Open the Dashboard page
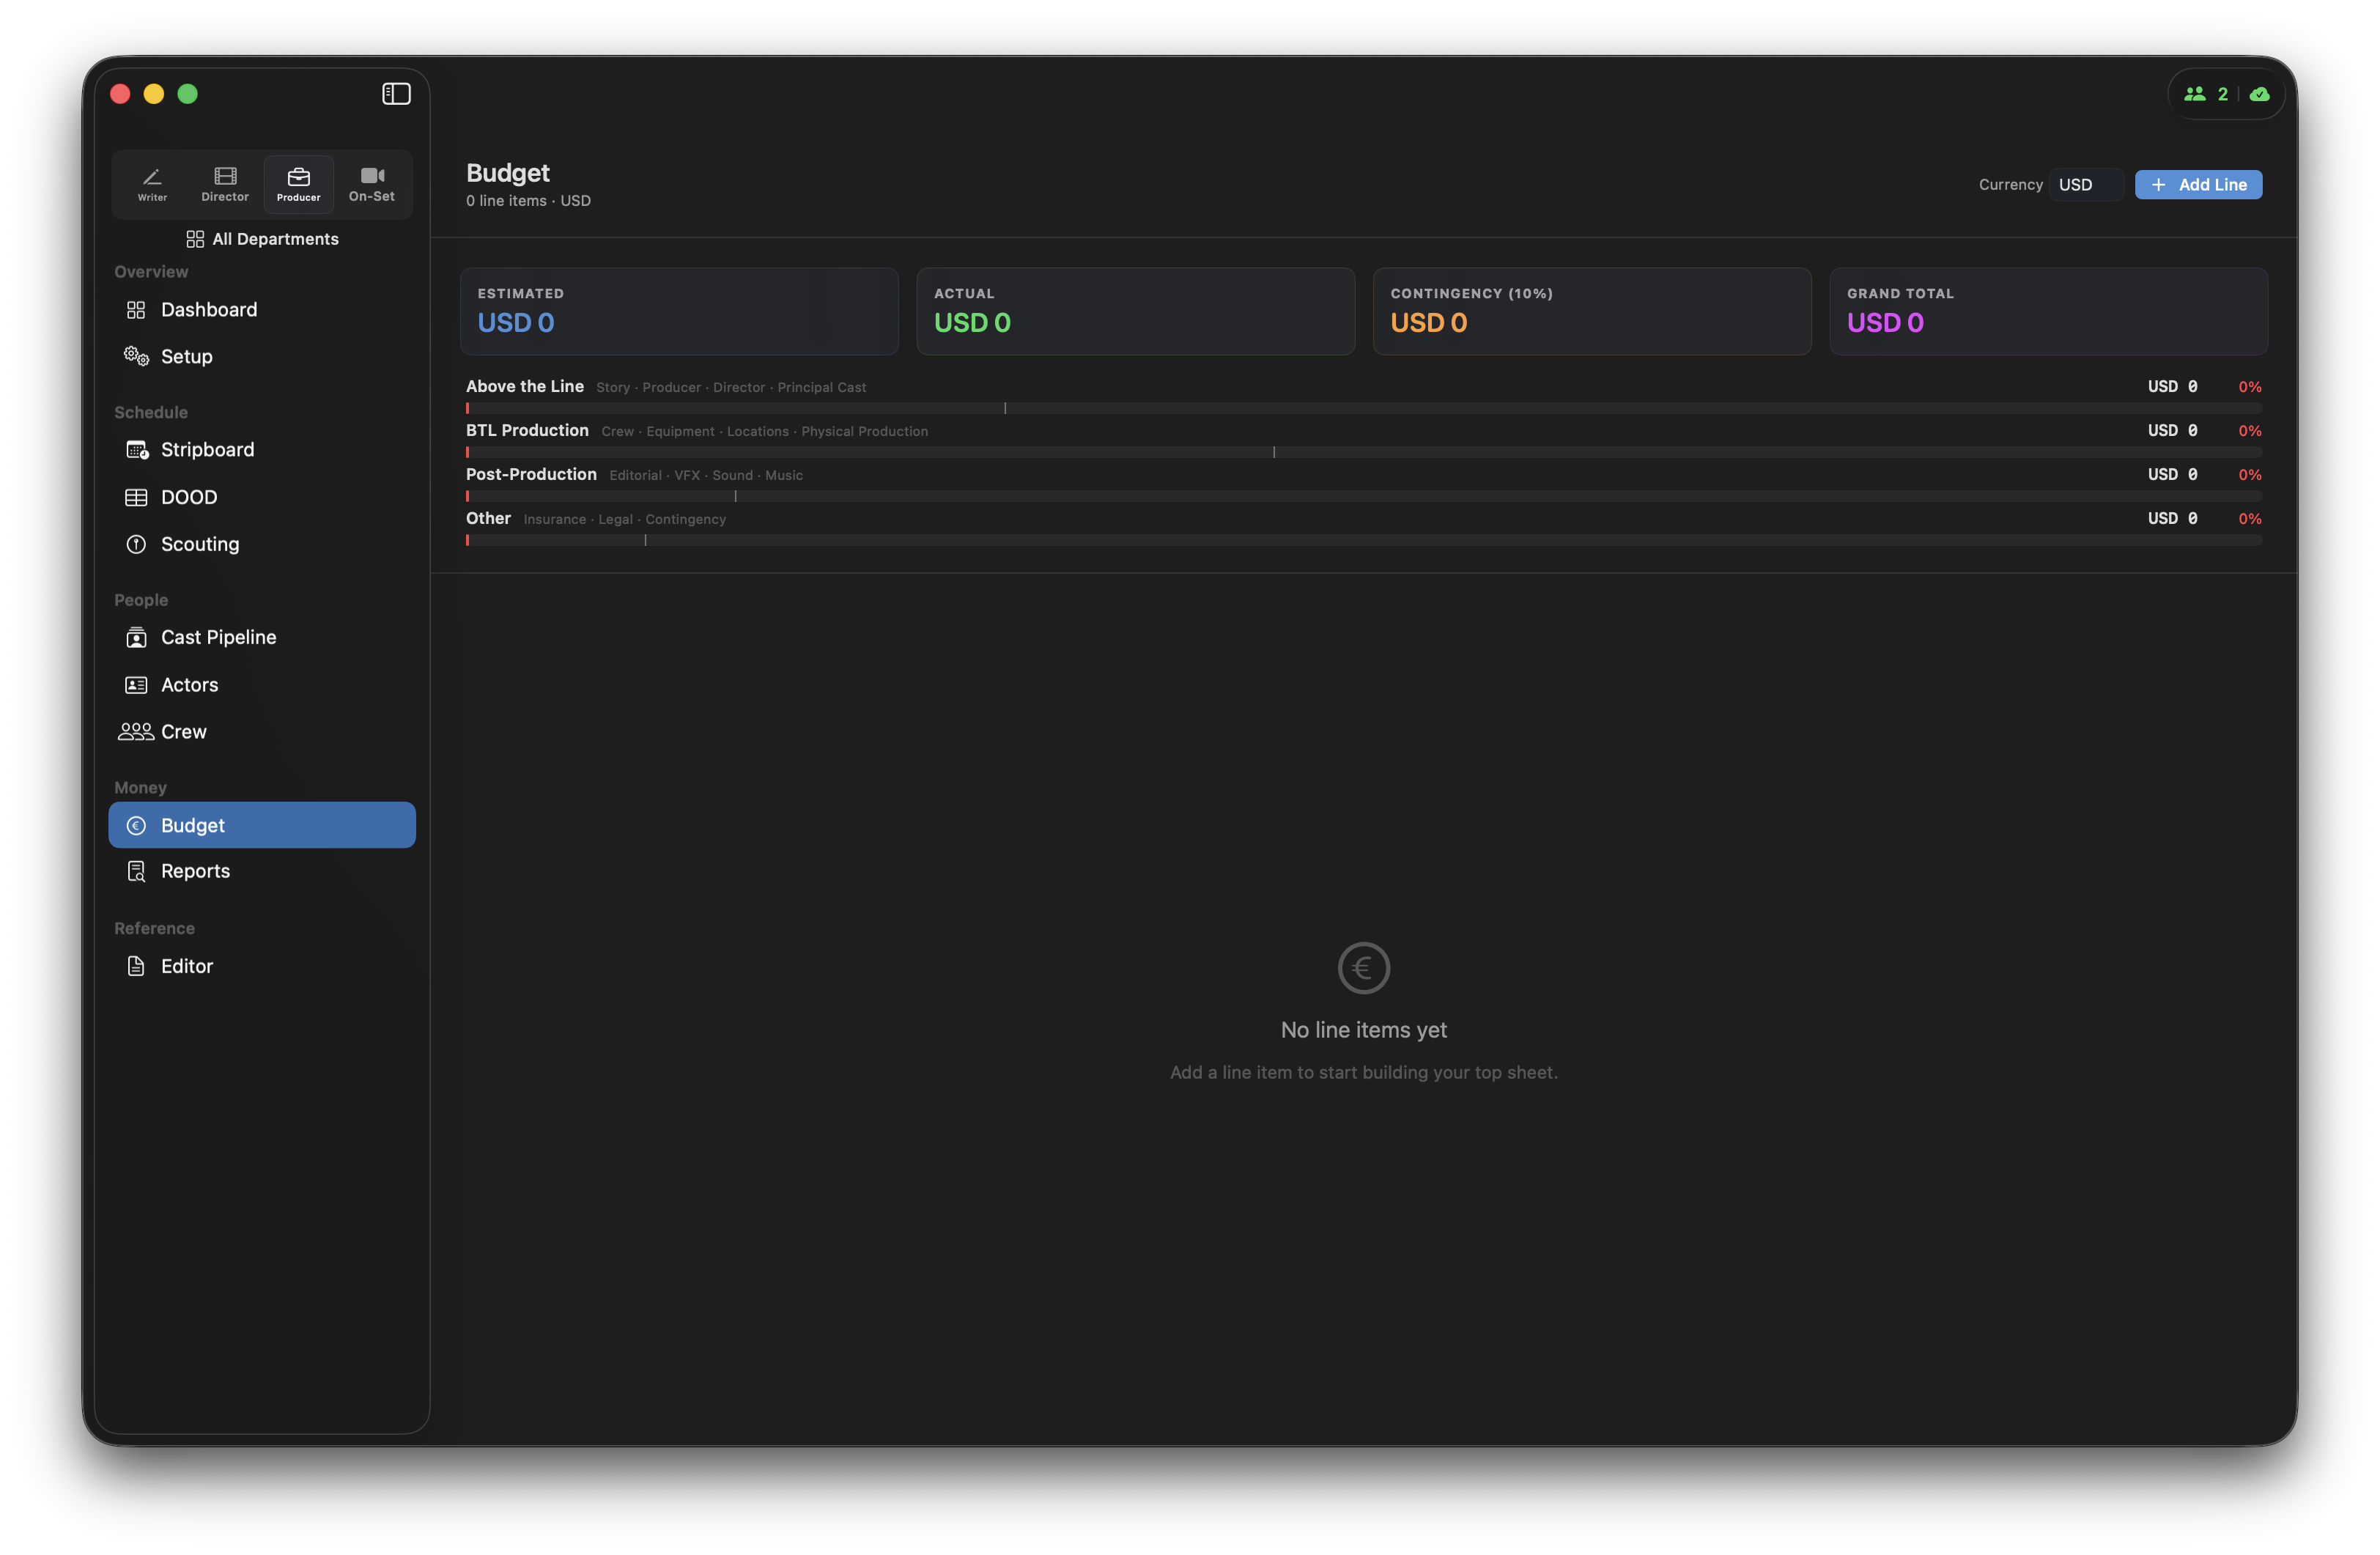 208,310
